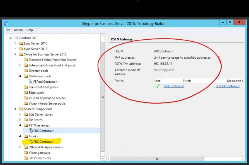Click the 'Not configured' alternate media IP value
This screenshot has width=249, height=165.
coord(163,70)
